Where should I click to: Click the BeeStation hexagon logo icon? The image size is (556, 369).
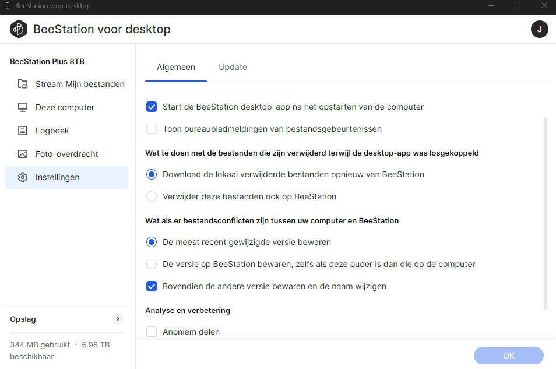click(x=19, y=29)
